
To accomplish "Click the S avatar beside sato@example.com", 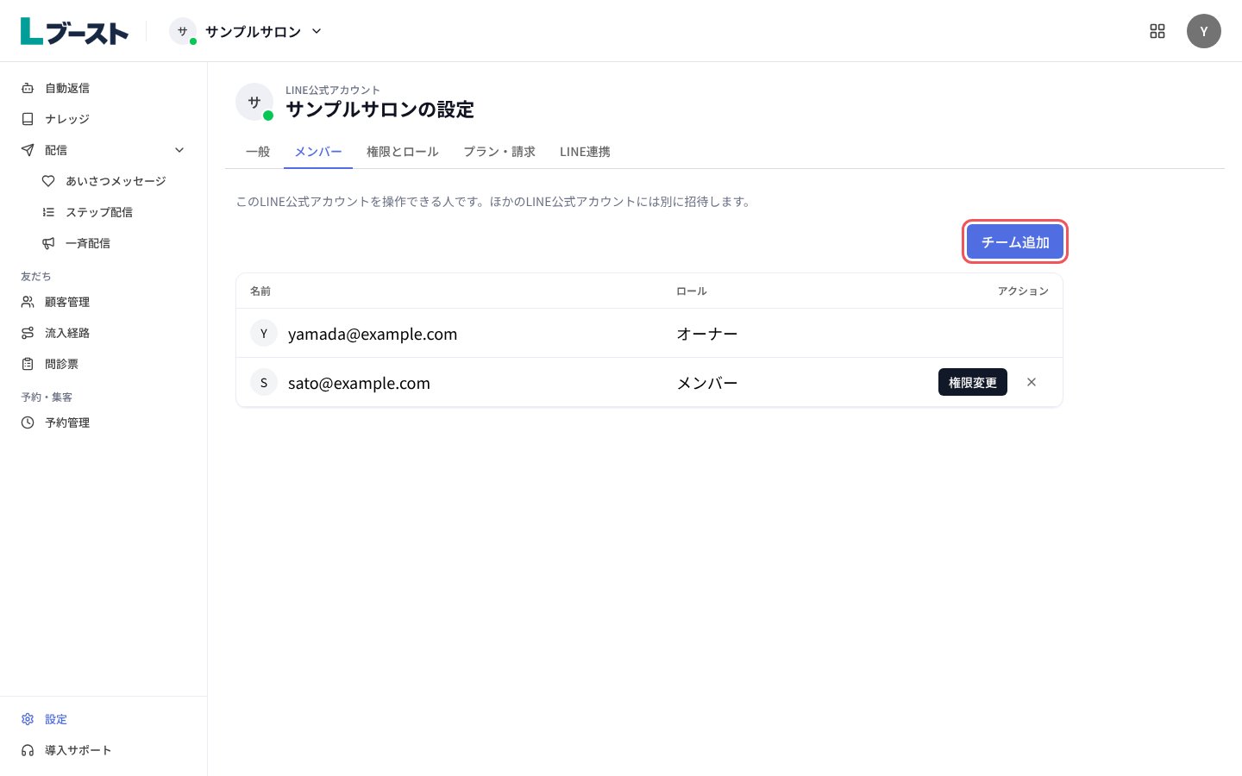I will coord(264,382).
